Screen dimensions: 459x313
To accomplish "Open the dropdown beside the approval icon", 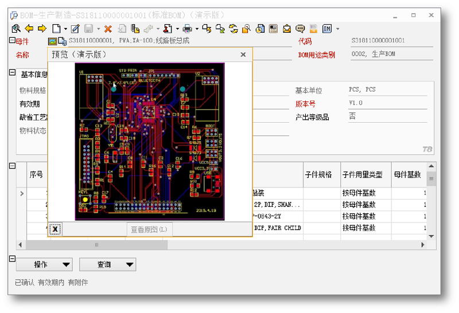I will point(177,29).
